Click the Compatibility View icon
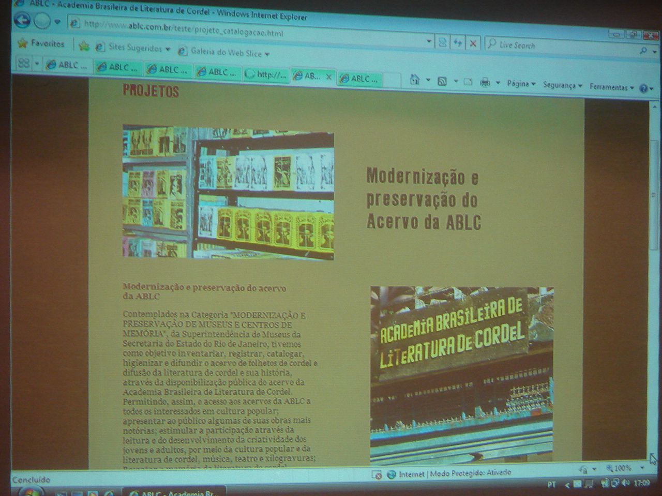This screenshot has width=662, height=496. (x=443, y=42)
